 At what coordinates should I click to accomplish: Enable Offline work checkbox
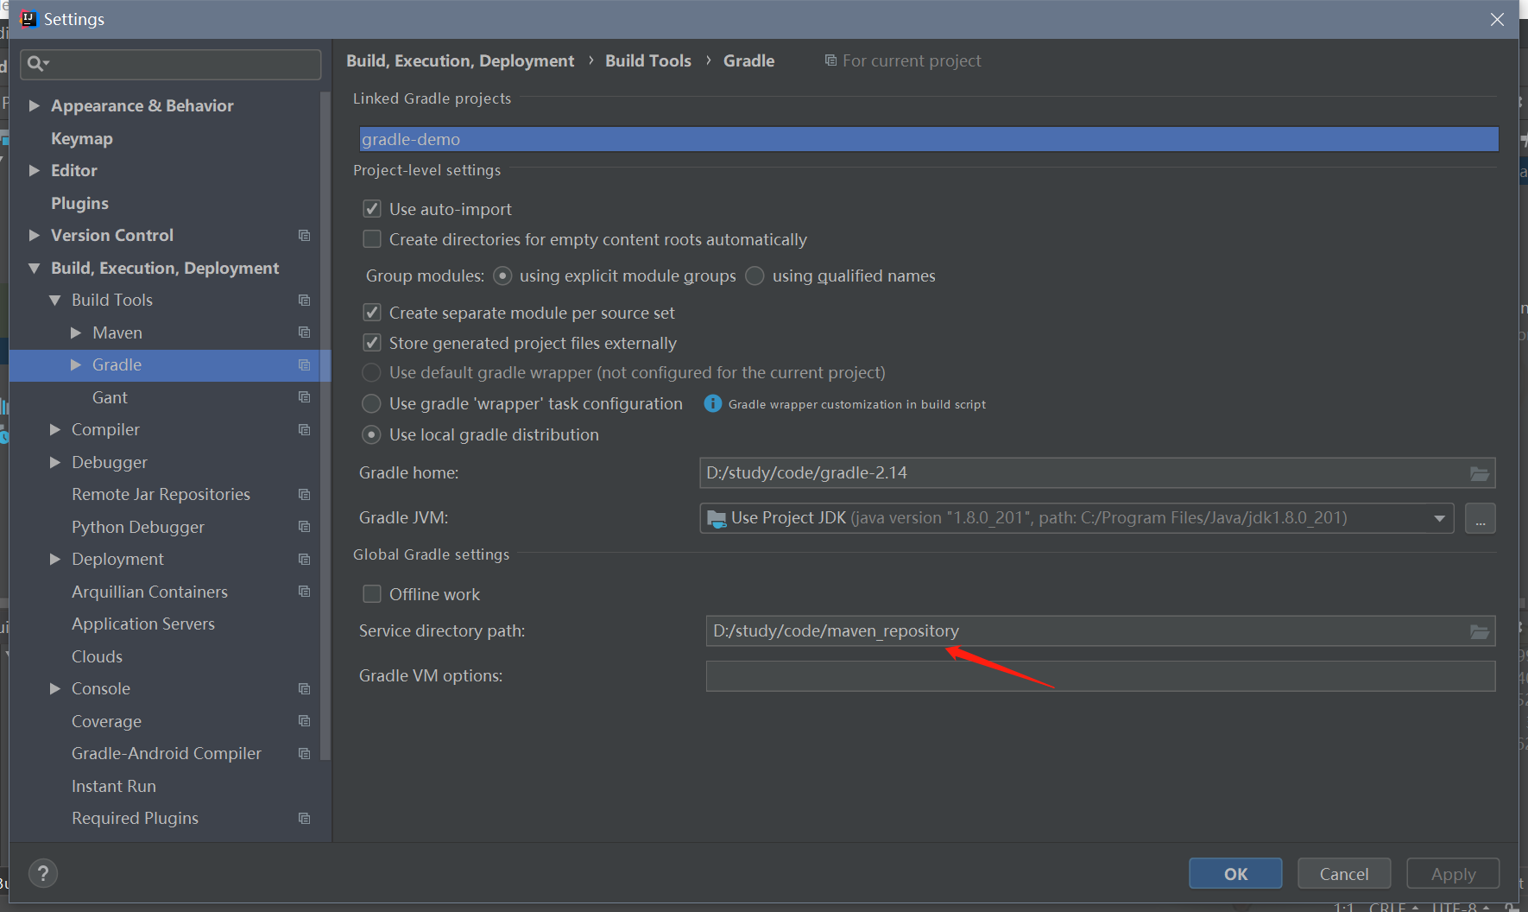tap(372, 594)
